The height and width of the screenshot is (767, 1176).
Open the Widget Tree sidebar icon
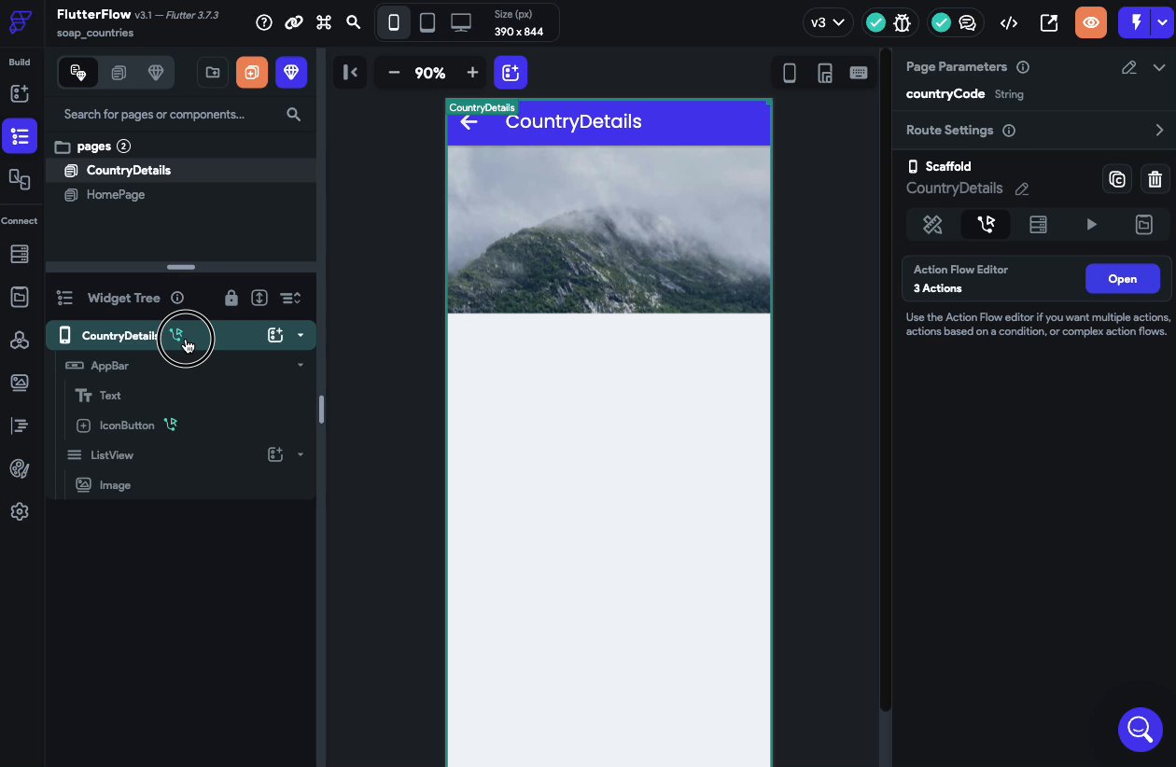click(20, 136)
